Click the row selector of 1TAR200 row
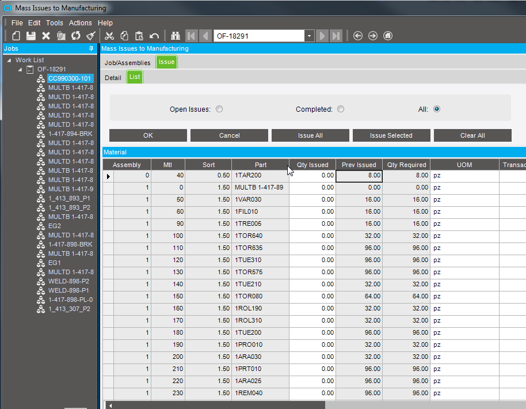Screen dimensions: 526x409 [x=108, y=176]
